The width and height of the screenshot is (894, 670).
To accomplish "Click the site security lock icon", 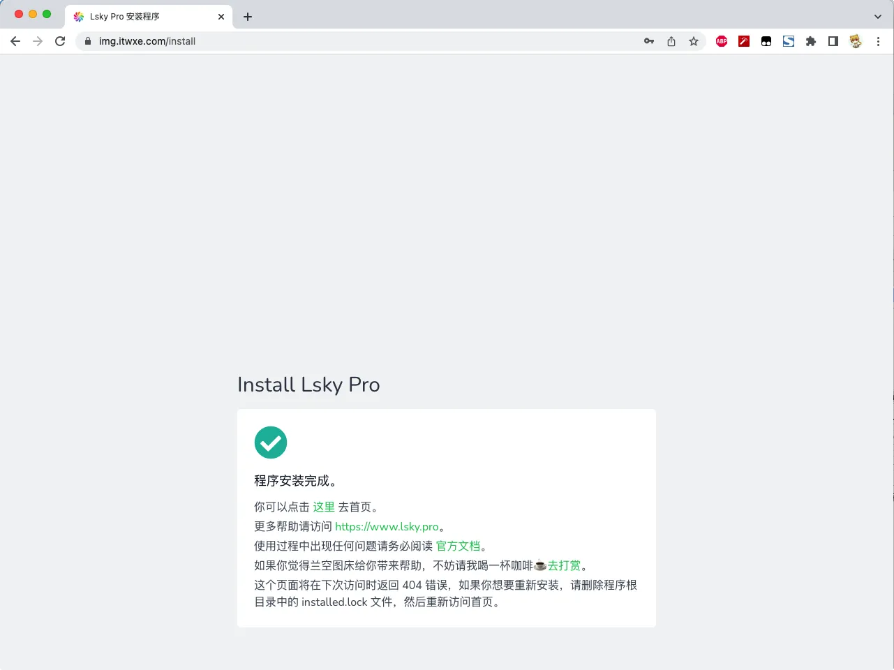I will 88,41.
